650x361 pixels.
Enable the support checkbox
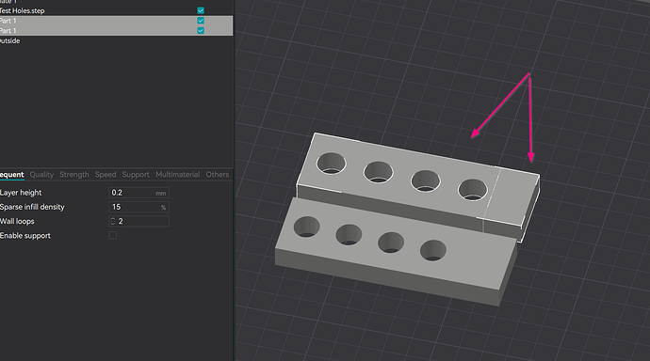[x=112, y=235]
